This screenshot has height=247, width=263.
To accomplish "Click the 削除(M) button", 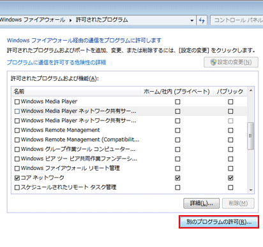I will (x=238, y=203).
